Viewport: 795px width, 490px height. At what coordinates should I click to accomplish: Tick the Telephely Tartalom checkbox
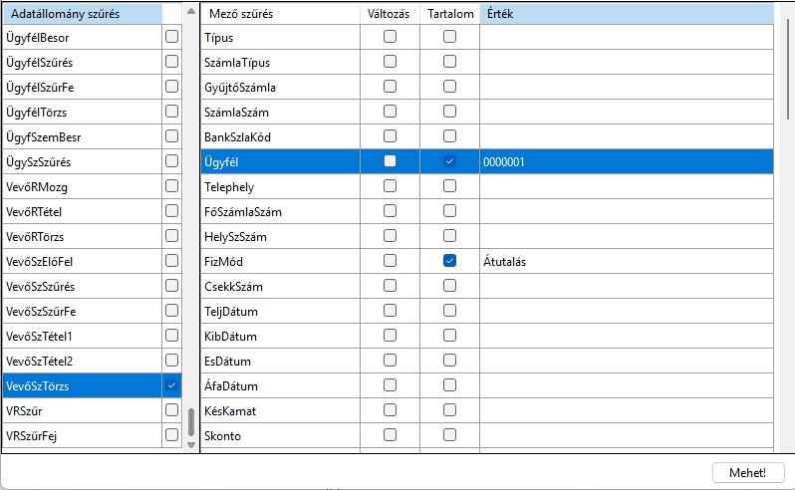click(x=449, y=186)
